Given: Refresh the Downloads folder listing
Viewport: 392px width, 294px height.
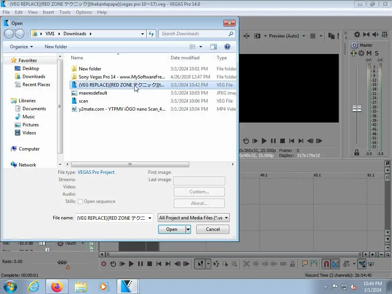Looking at the screenshot, I should pos(151,34).
